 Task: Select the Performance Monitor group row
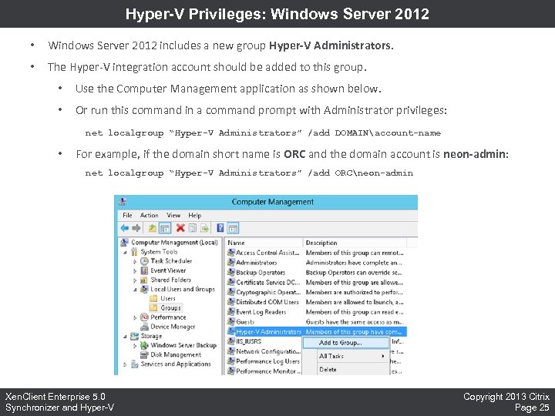coord(264,371)
